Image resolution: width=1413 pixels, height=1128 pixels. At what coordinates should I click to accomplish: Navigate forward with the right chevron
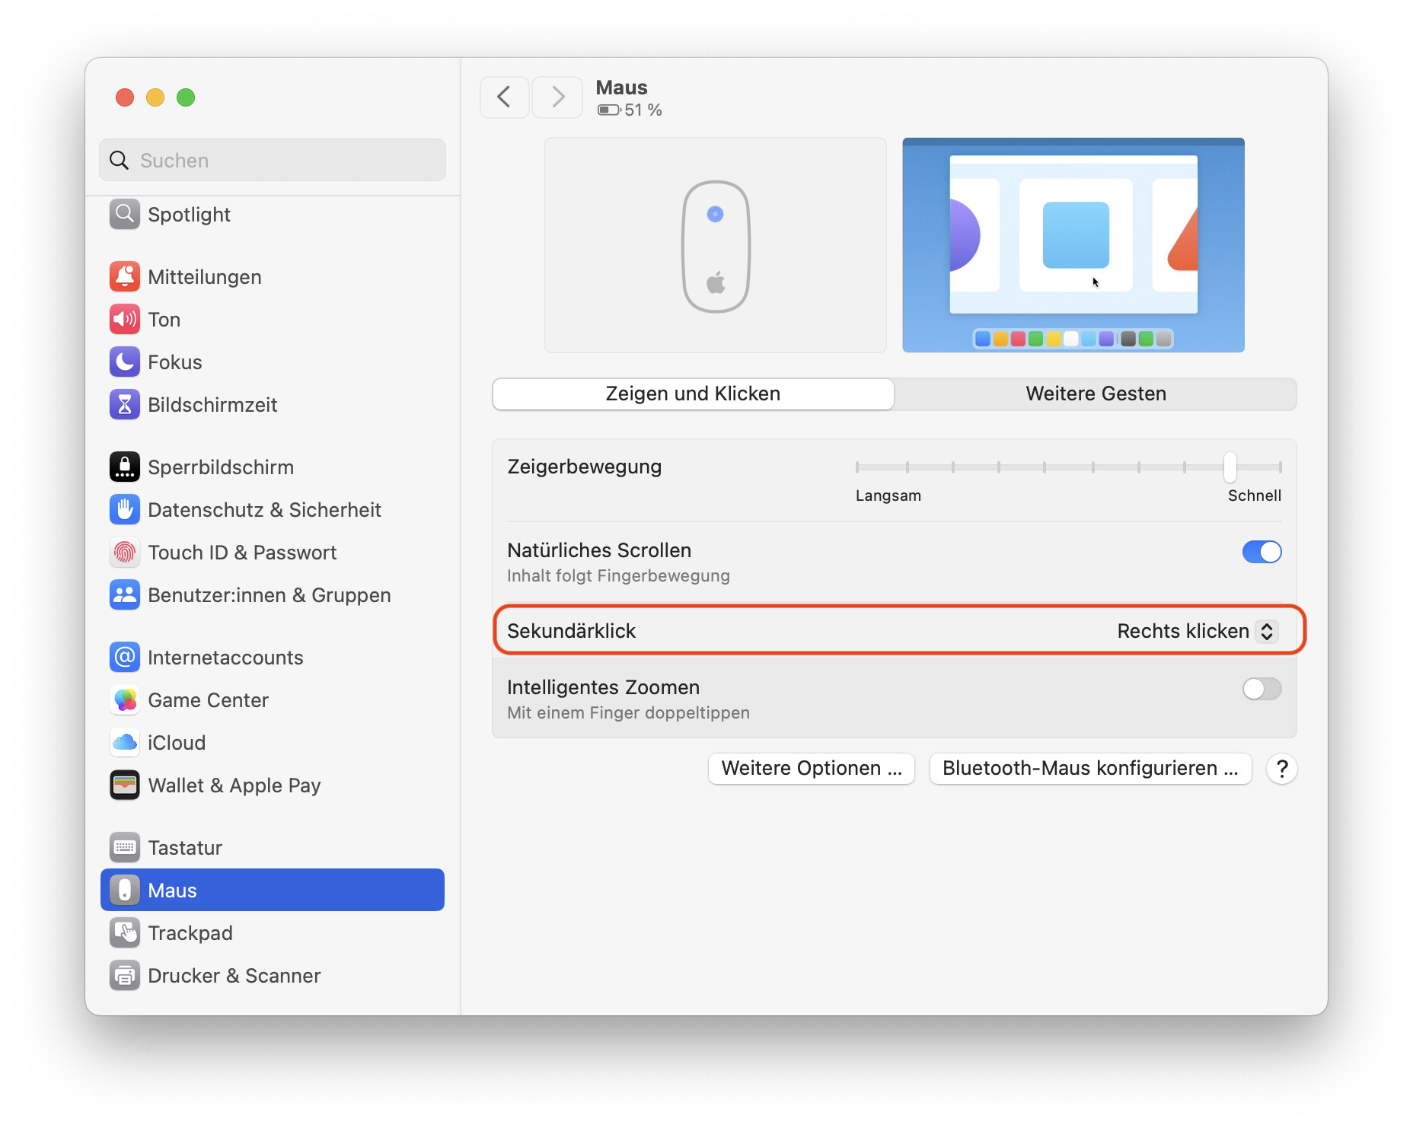click(558, 97)
